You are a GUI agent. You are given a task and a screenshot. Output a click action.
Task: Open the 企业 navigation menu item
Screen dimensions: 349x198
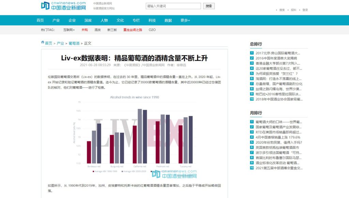pos(72,20)
